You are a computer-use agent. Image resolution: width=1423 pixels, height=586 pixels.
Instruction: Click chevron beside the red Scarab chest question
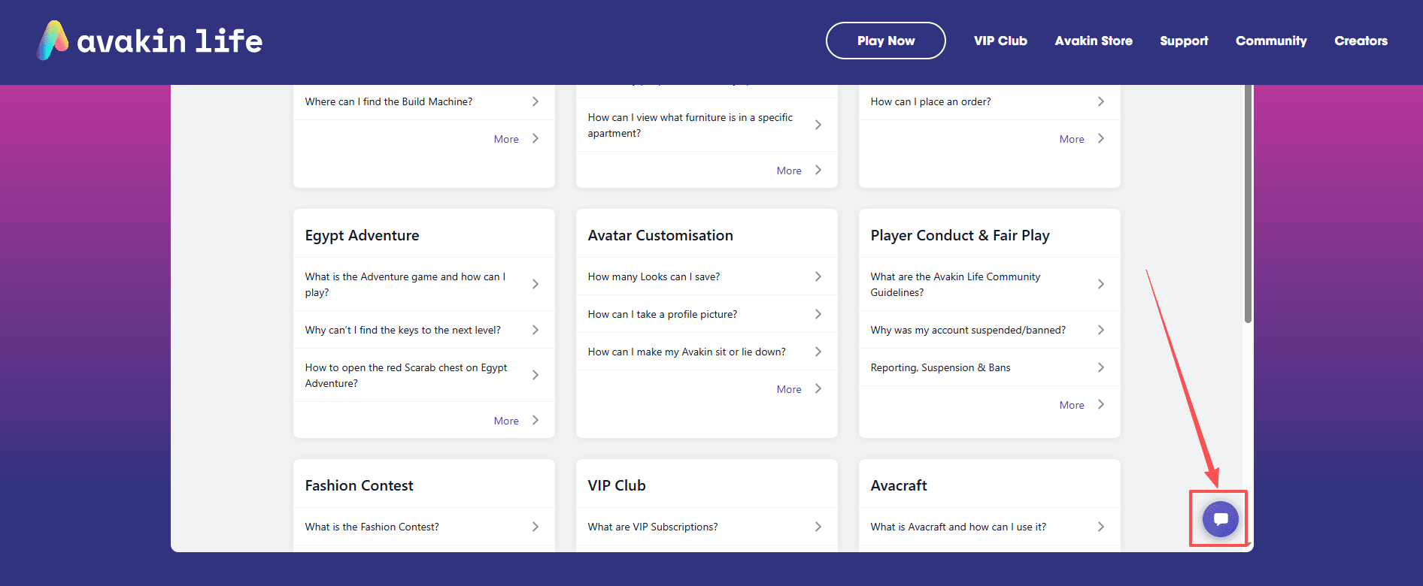pos(536,375)
